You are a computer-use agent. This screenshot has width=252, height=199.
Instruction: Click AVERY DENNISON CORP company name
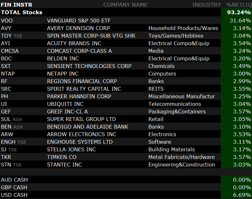pos(78,28)
